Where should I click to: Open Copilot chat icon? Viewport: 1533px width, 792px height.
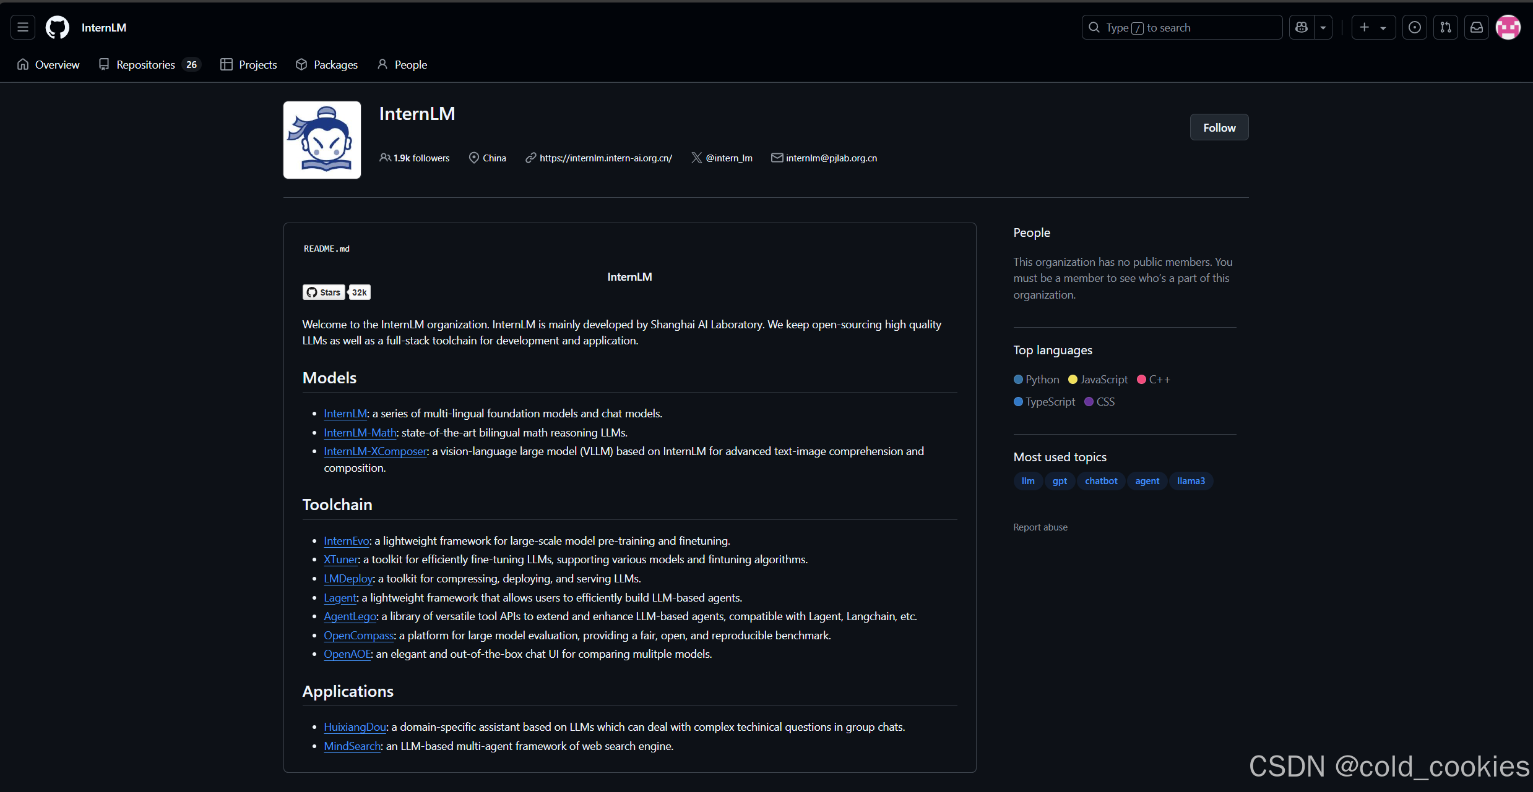[x=1302, y=27]
